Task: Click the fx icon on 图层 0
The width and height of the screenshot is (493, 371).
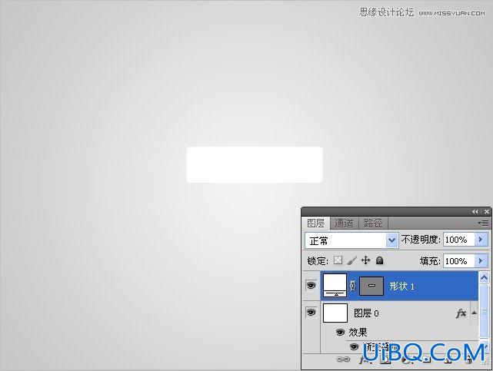Action: tap(461, 313)
